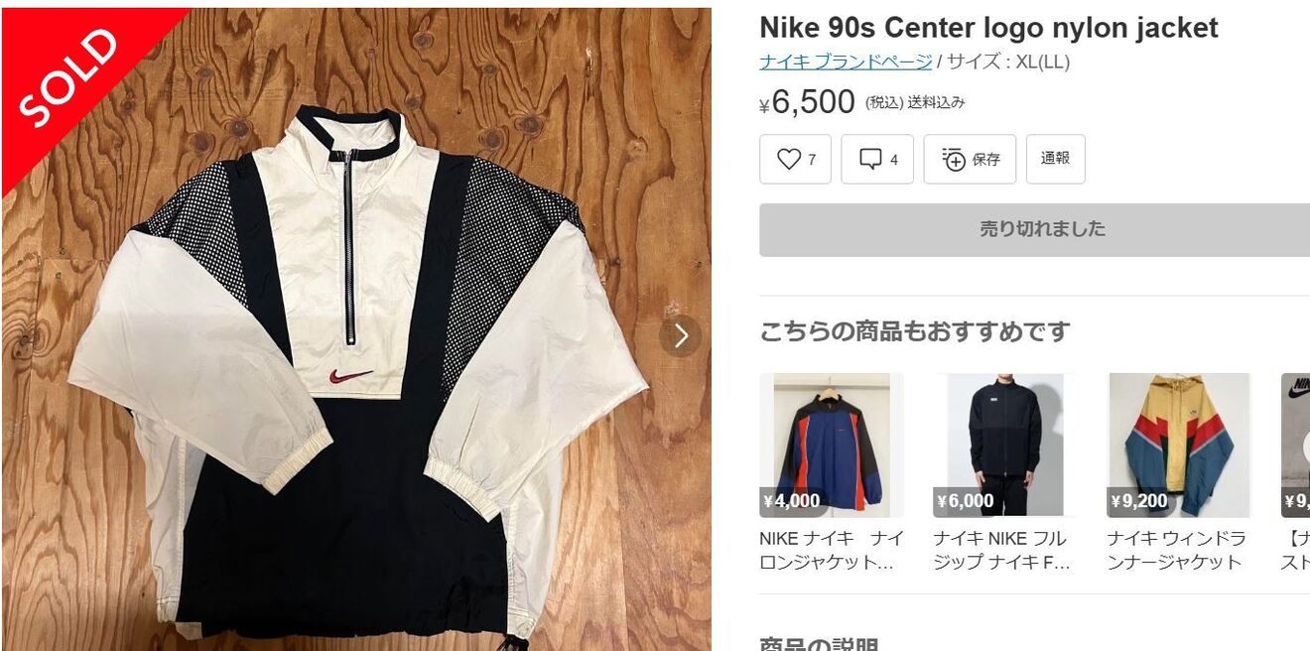Viewport: 1310px width, 651px height.
Task: Report listing via 通報 button
Action: tap(1055, 159)
